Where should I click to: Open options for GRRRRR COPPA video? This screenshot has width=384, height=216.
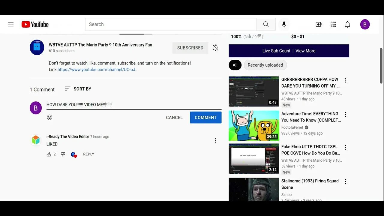click(346, 80)
